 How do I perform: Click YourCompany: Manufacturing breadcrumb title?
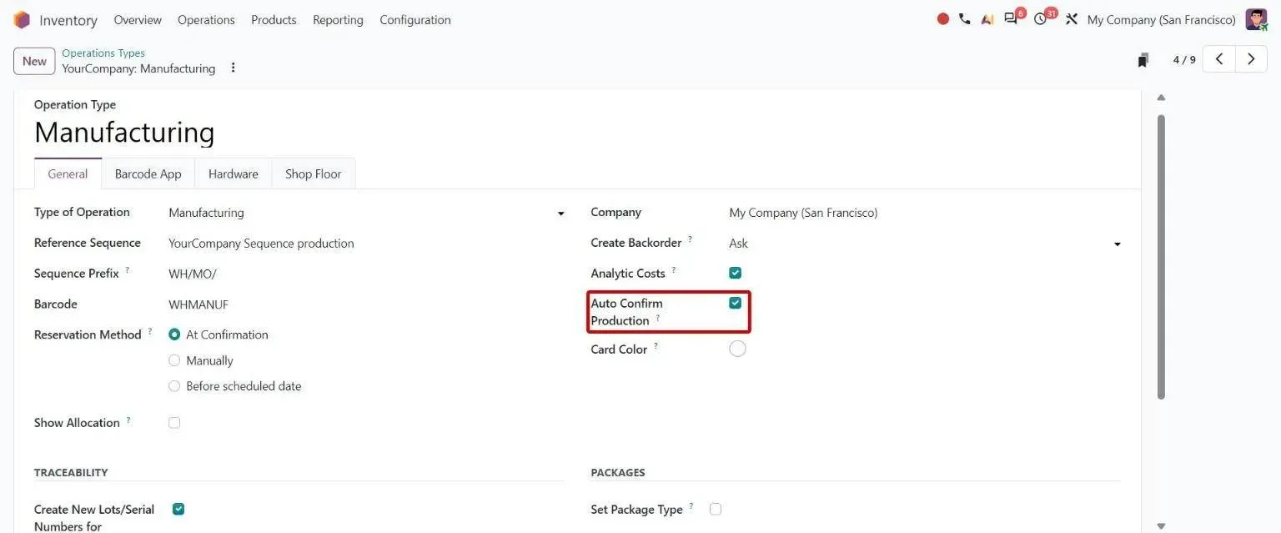click(138, 68)
